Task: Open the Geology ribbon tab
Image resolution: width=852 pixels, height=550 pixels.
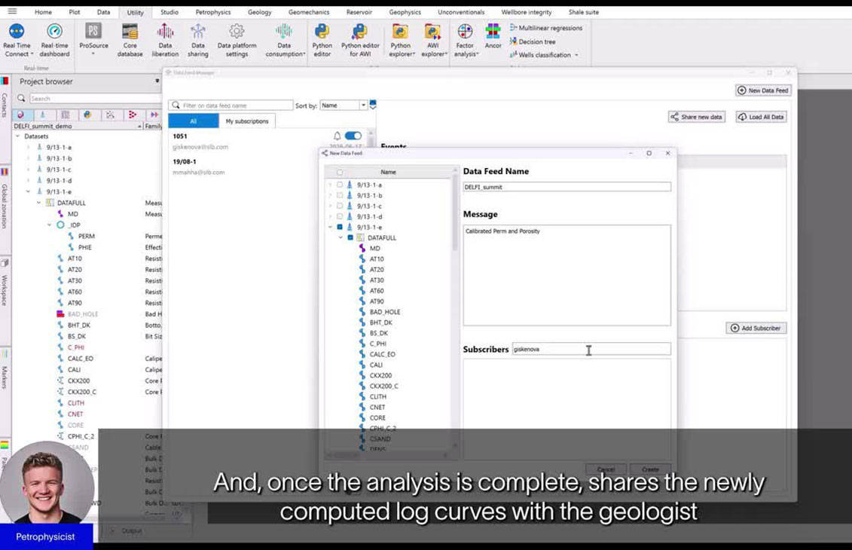Action: 259,12
